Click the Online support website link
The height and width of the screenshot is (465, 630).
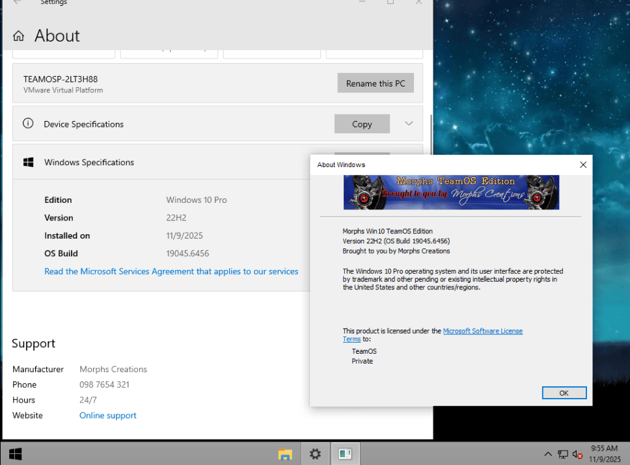coord(108,416)
